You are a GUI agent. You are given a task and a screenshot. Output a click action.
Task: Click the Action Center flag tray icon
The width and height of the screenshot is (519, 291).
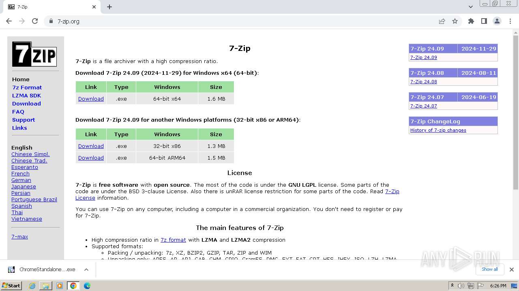[x=480, y=286]
